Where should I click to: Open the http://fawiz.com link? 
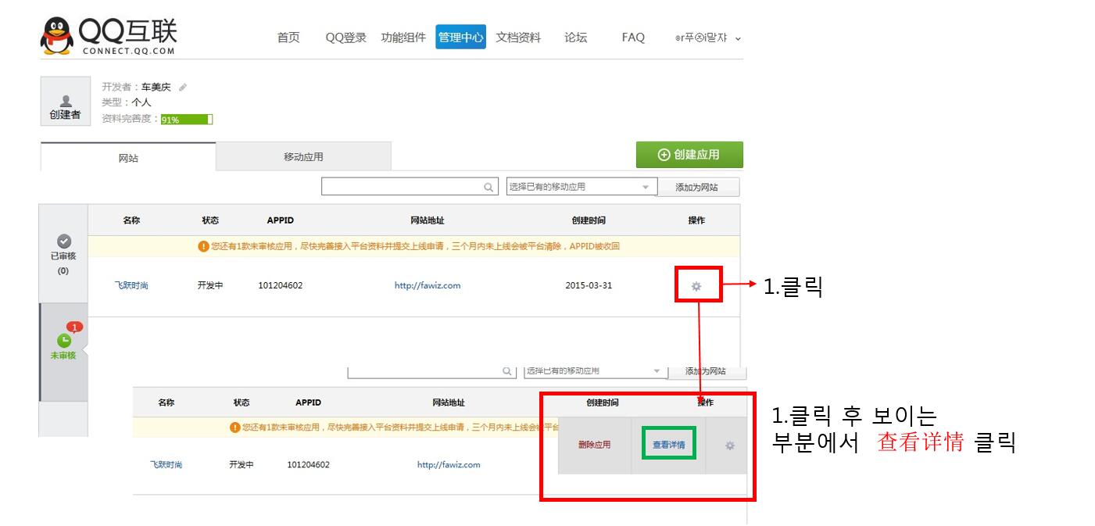pyautogui.click(x=428, y=286)
